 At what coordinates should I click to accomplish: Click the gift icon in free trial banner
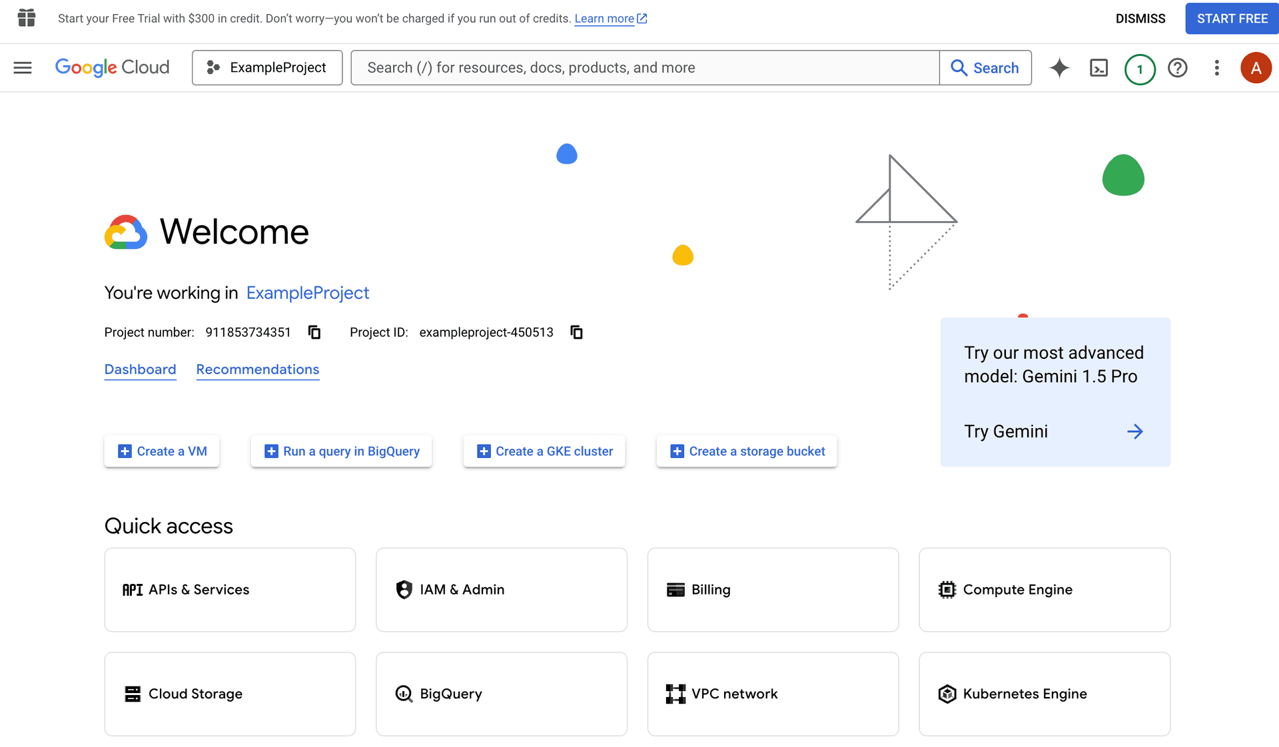tap(27, 18)
